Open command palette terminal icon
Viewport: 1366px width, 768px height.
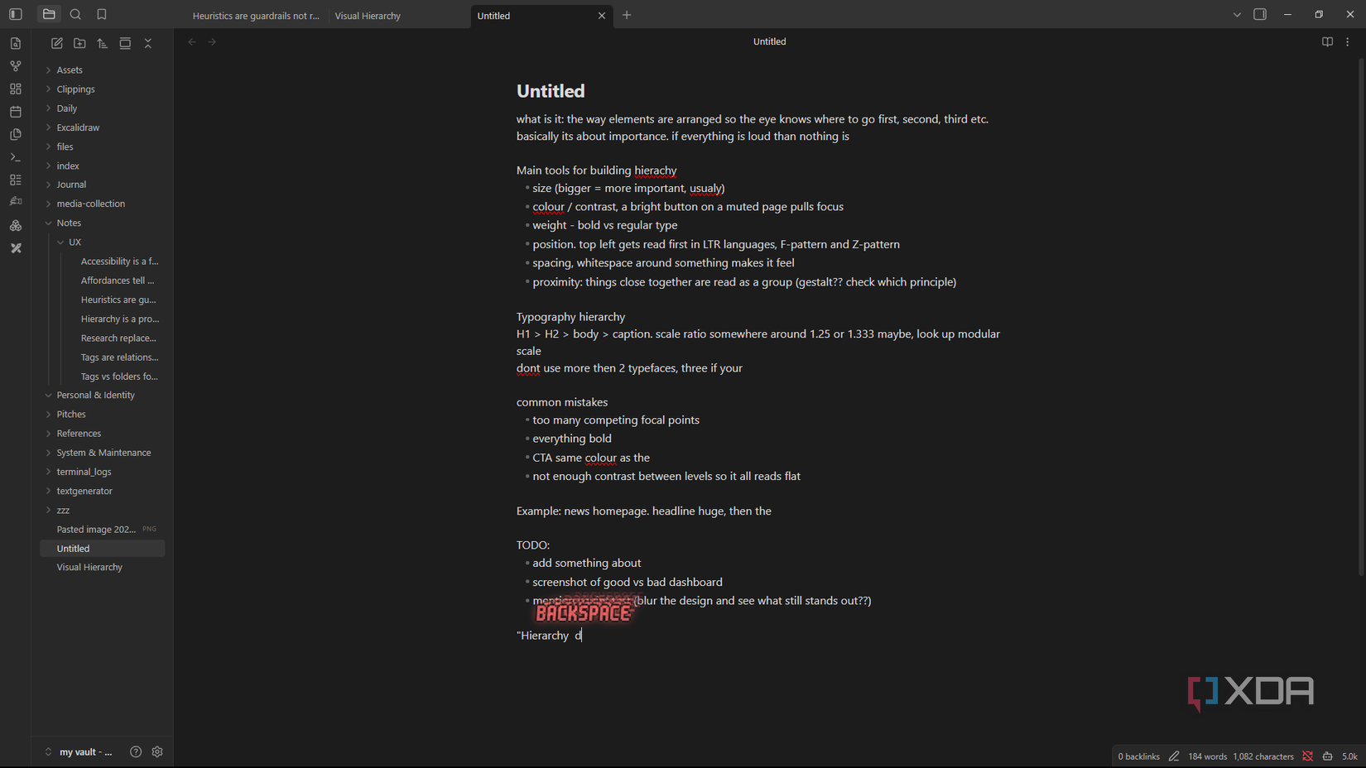pyautogui.click(x=16, y=157)
